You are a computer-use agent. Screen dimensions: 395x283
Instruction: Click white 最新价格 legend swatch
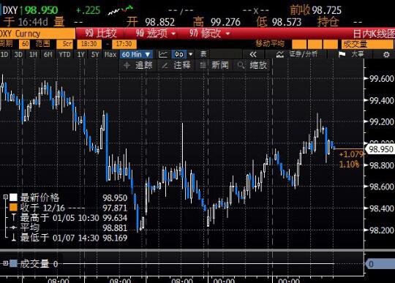[13, 197]
